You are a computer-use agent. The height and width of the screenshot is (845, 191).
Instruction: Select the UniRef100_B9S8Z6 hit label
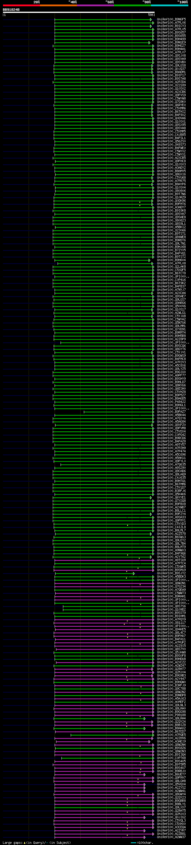pyautogui.click(x=171, y=748)
